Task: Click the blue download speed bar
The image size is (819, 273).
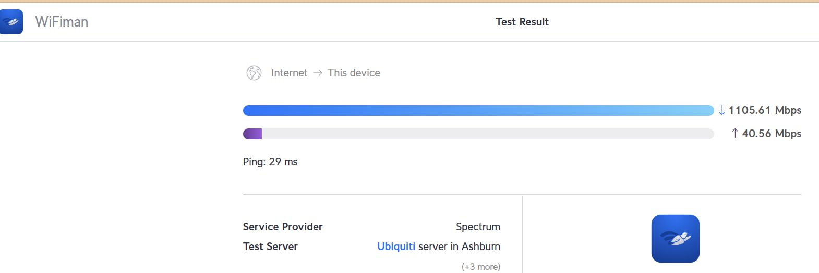Action: point(478,110)
